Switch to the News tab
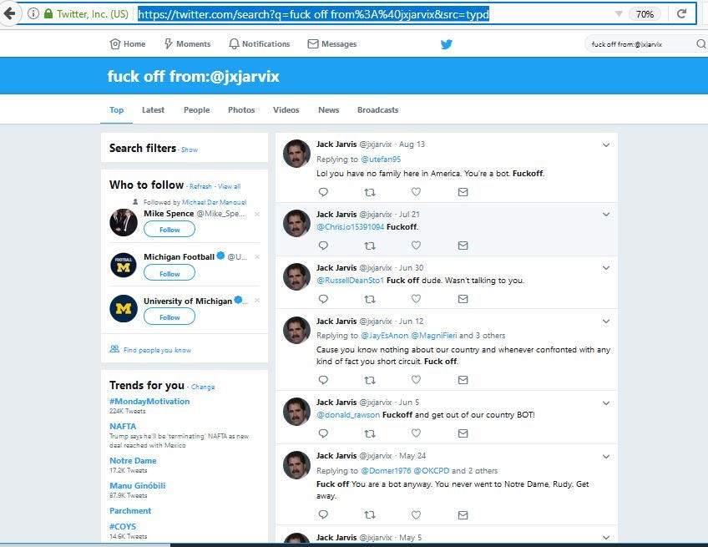 [328, 109]
